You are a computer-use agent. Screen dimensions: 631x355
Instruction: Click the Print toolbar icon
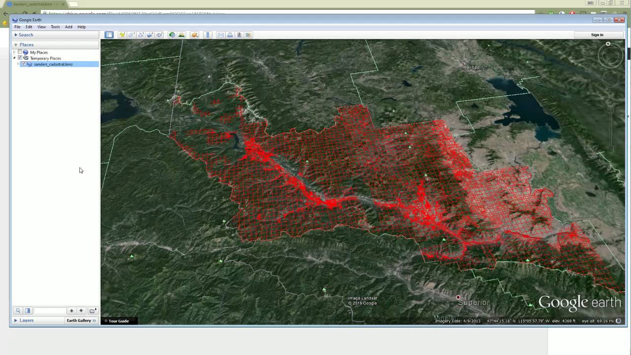(x=230, y=35)
